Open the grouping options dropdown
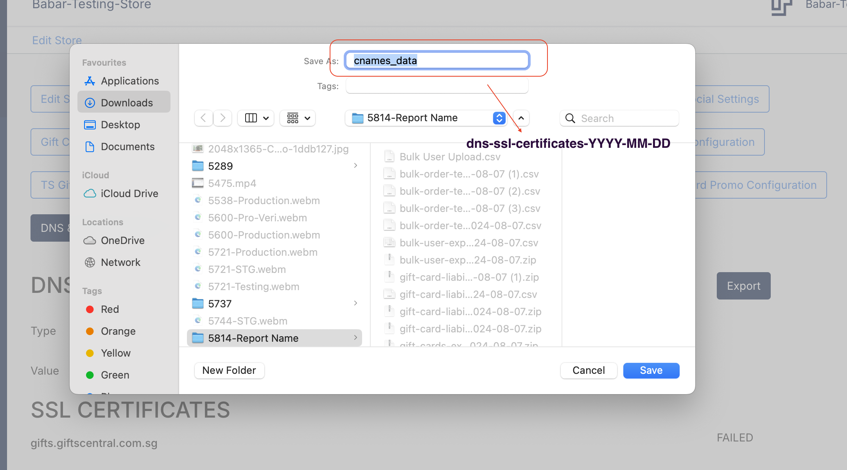847x470 pixels. point(298,118)
